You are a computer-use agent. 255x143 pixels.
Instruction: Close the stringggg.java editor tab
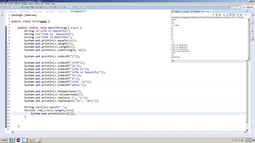coord(84,12)
